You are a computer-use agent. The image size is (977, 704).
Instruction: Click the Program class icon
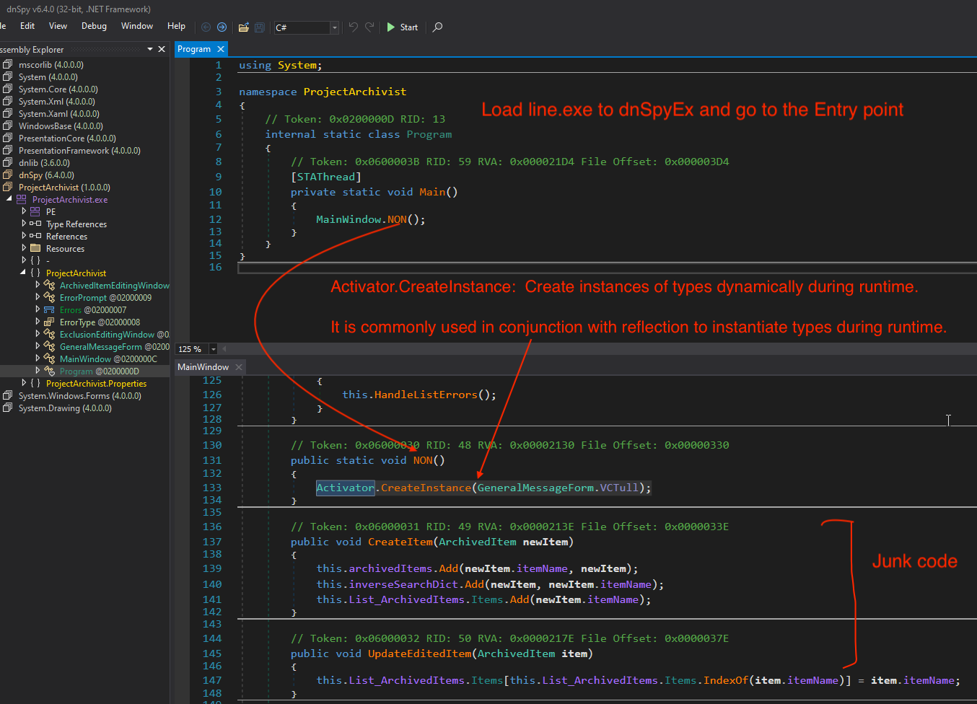click(49, 371)
